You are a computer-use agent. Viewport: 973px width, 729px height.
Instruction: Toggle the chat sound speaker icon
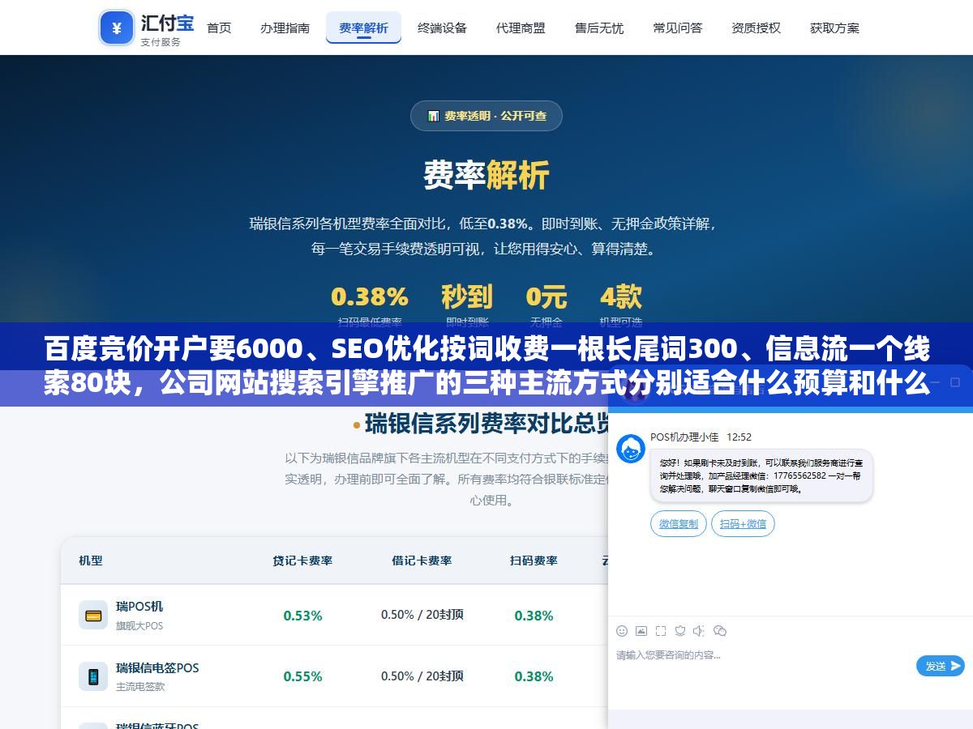[700, 631]
